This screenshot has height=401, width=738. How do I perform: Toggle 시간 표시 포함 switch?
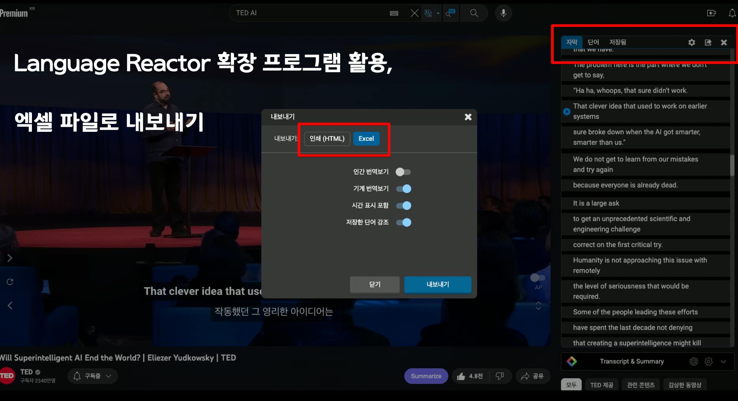click(404, 206)
